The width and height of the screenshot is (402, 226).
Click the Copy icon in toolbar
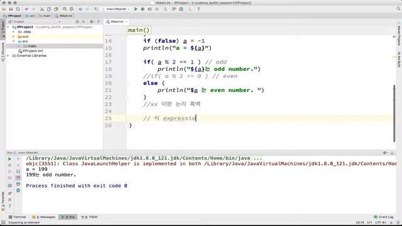pyautogui.click(x=49, y=9)
